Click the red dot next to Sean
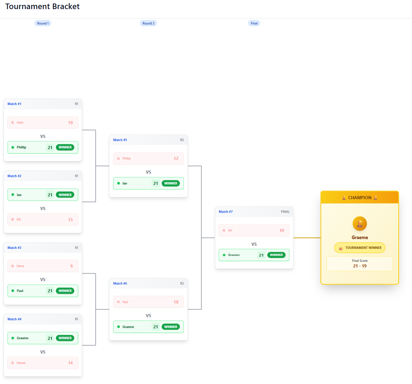This screenshot has width=412, height=384. pyautogui.click(x=13, y=123)
